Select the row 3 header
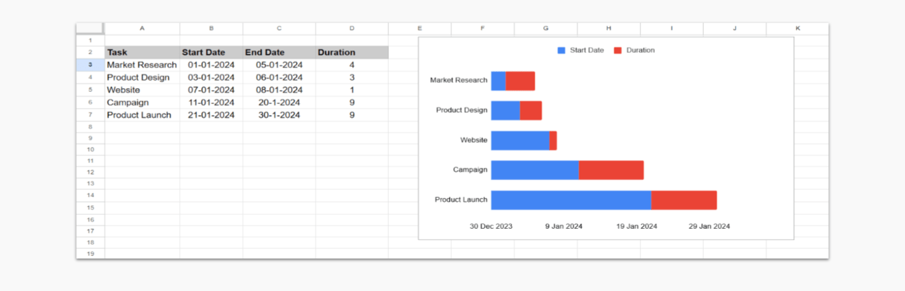905x291 pixels. point(90,65)
